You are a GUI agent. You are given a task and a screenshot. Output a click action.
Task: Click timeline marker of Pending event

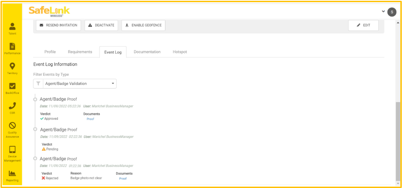35,129
